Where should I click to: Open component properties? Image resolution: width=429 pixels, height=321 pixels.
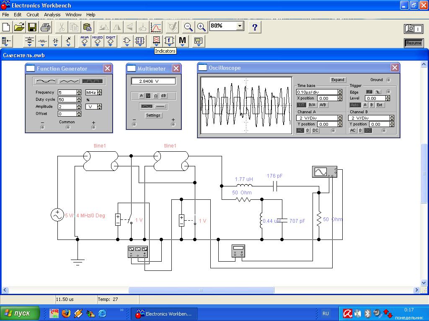172,27
